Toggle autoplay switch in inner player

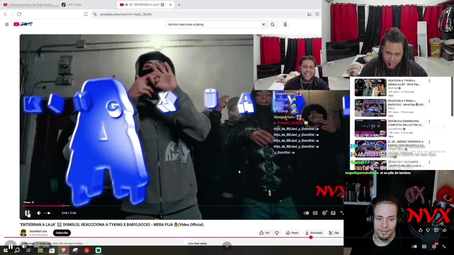pyautogui.click(x=306, y=213)
